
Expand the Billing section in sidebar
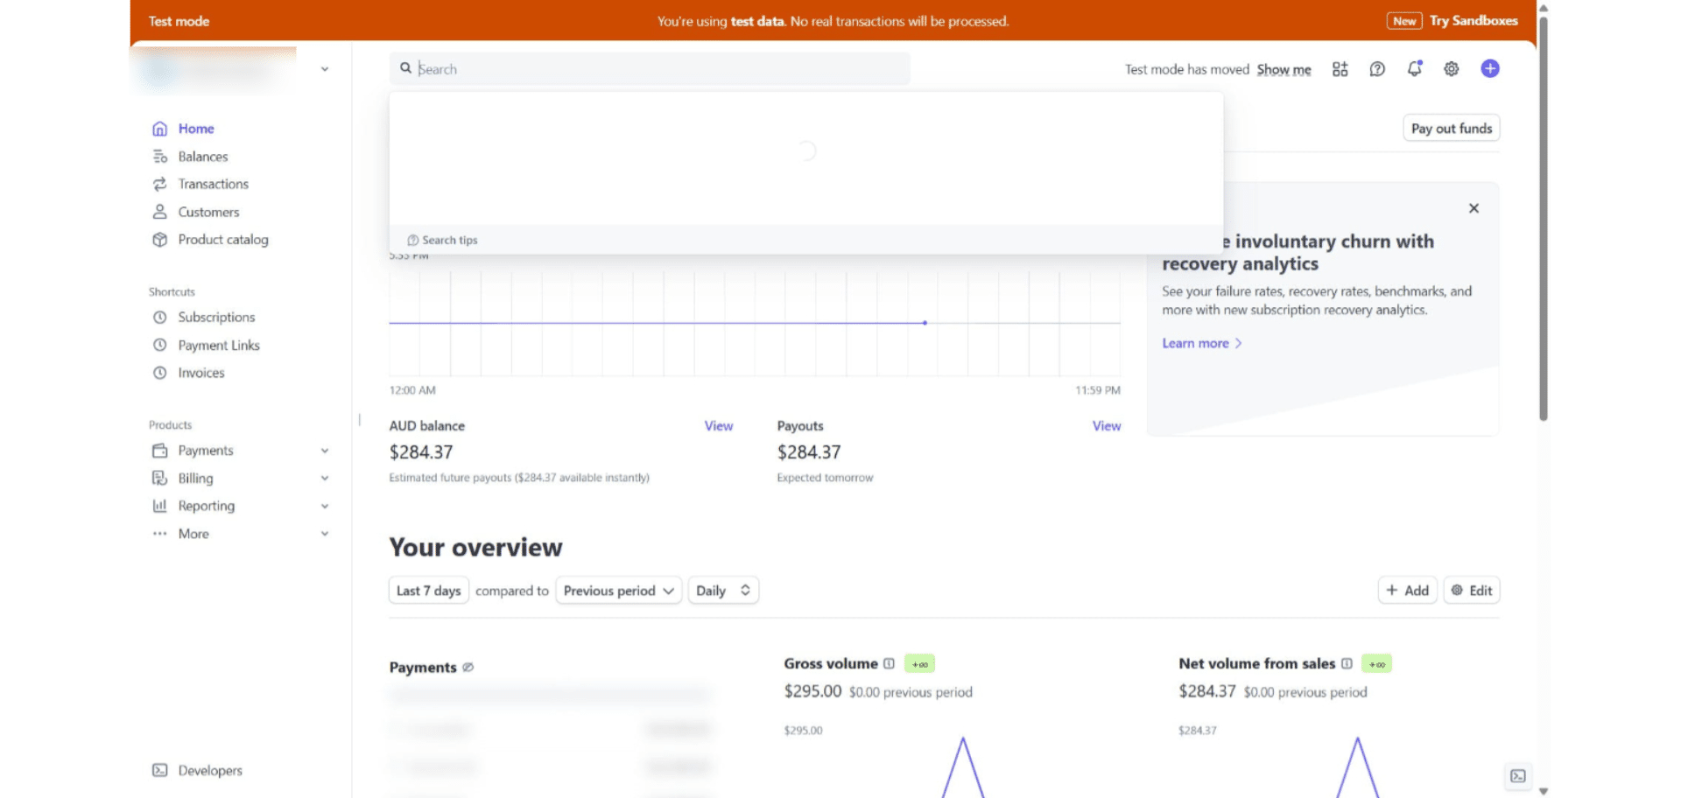coord(325,479)
